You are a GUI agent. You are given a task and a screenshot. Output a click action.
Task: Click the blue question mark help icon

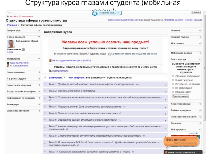[x=95, y=13]
